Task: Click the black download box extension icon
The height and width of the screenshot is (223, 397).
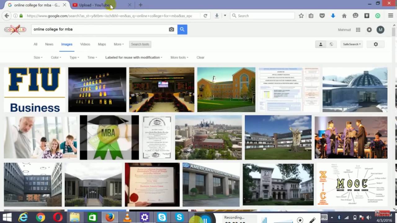Action: [x=367, y=16]
